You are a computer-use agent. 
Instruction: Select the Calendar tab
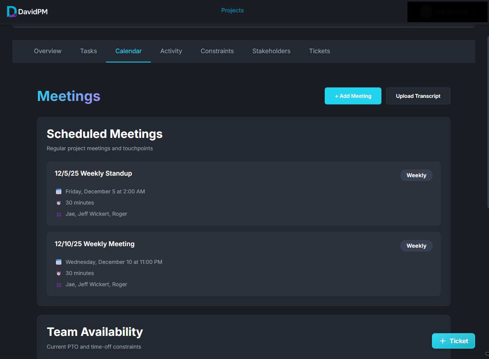pos(128,51)
